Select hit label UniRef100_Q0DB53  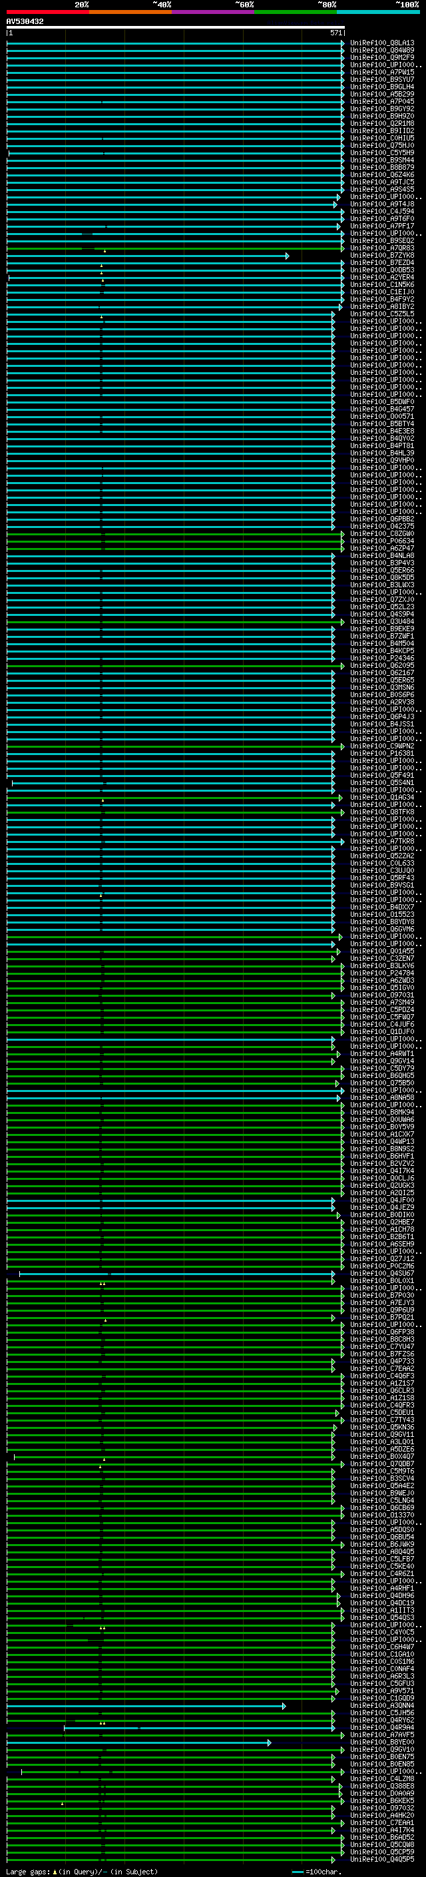(x=382, y=270)
